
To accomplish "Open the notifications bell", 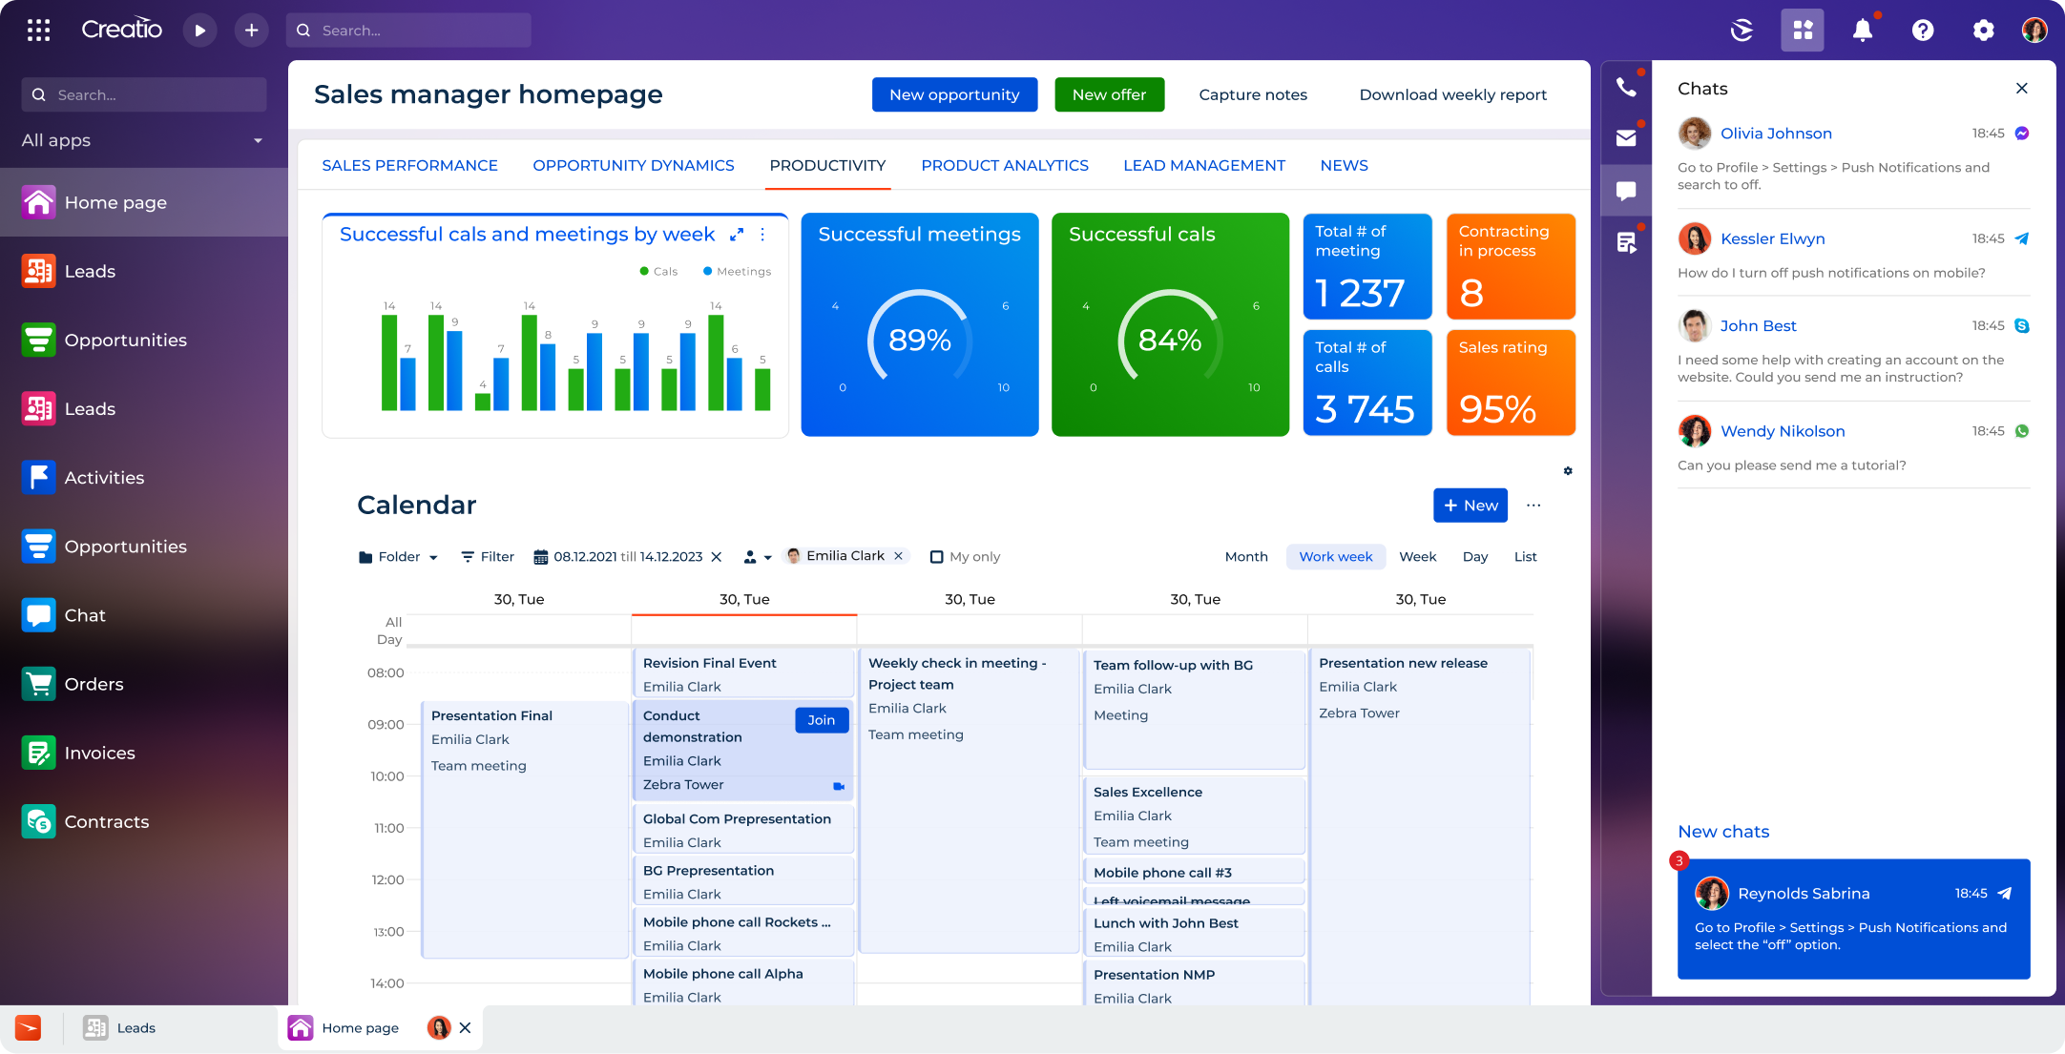I will tap(1862, 30).
